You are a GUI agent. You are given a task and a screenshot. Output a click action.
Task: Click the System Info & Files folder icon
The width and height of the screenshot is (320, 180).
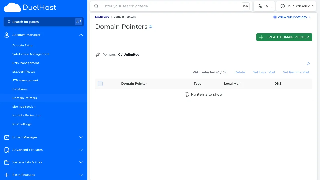pyautogui.click(x=7, y=162)
